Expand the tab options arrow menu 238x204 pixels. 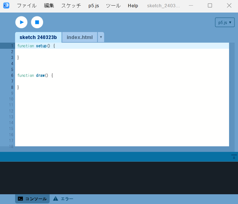[x=101, y=37]
